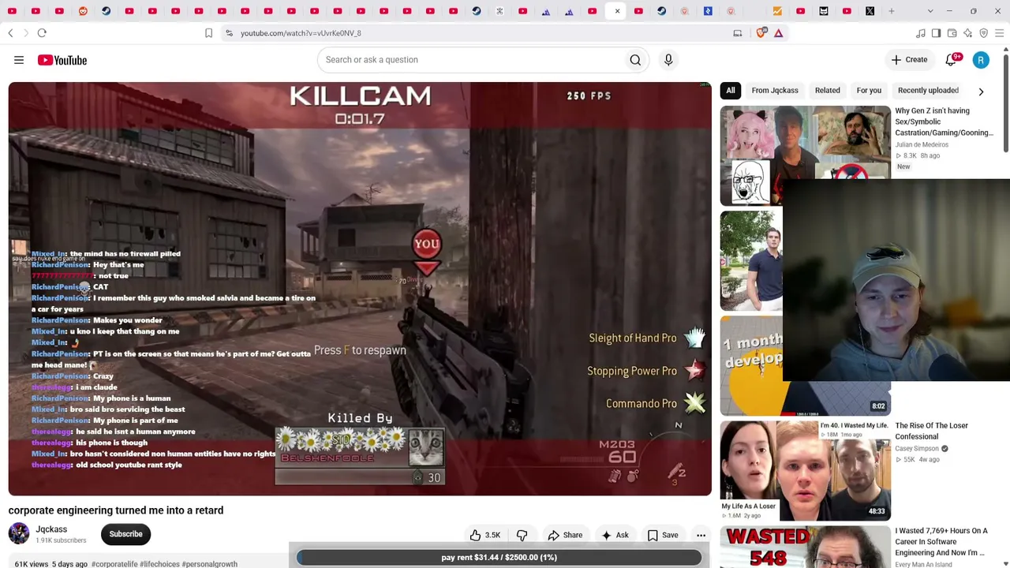Image resolution: width=1010 pixels, height=568 pixels.
Task: Ask AI about this video
Action: 615,535
